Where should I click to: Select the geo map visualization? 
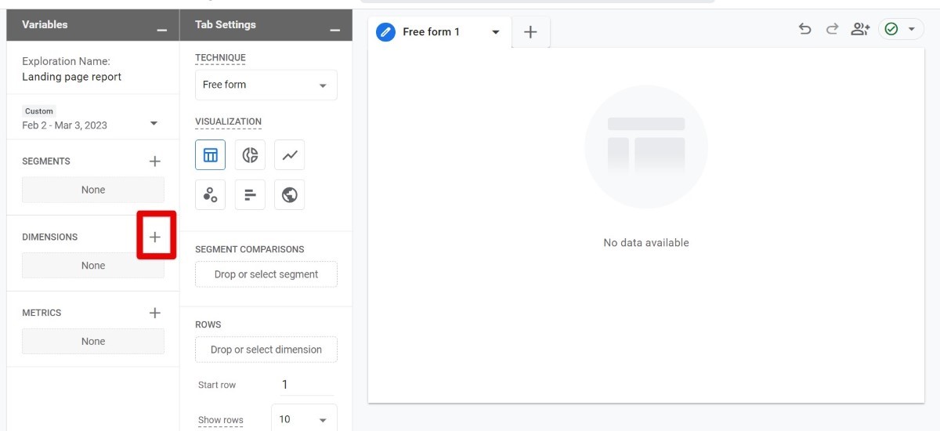290,195
